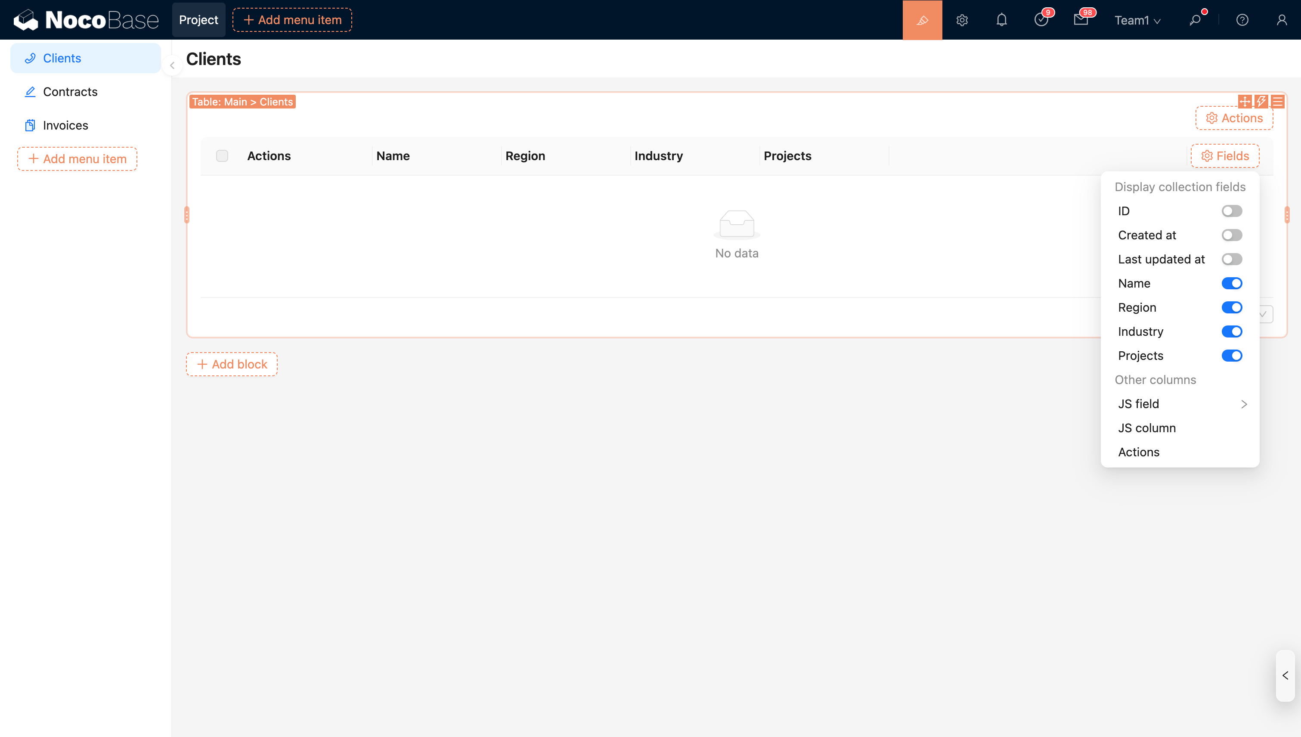Screen dimensions: 1301x737
Task: Click the help question mark icon
Action: point(1242,20)
